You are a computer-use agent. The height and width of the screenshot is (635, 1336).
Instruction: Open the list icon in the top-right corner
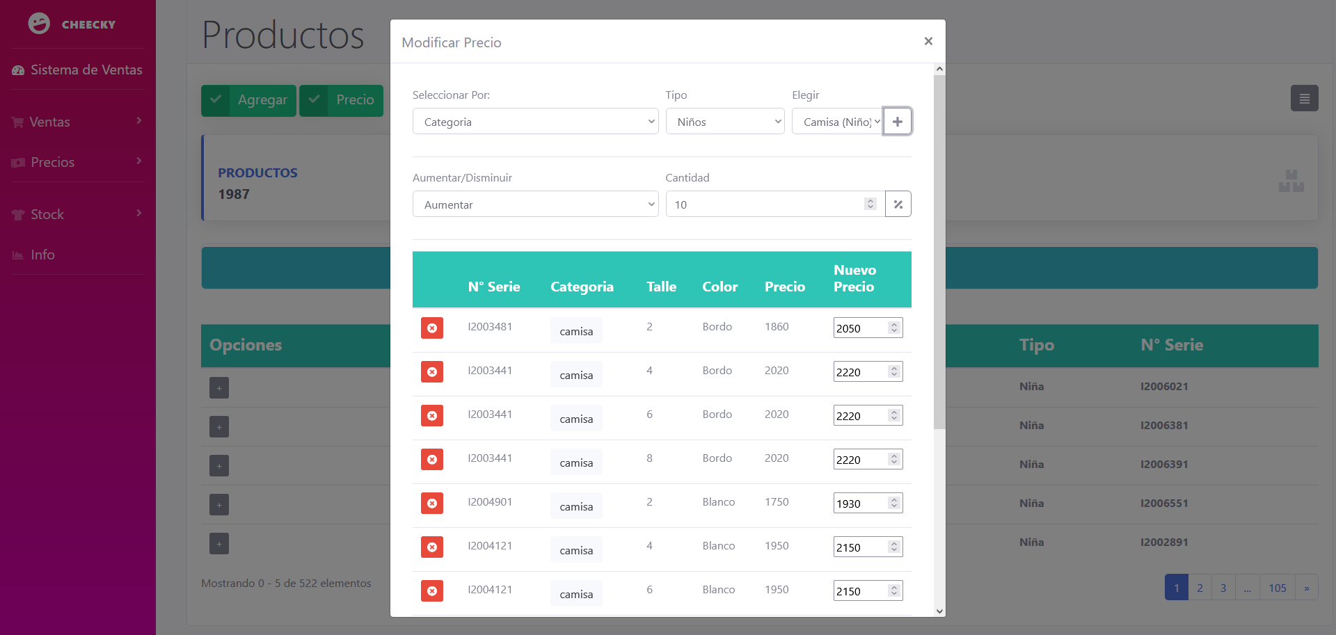[1305, 98]
